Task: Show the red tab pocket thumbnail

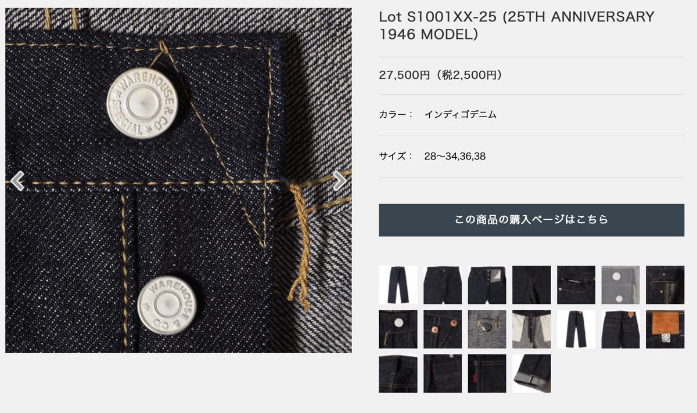Action: [487, 374]
